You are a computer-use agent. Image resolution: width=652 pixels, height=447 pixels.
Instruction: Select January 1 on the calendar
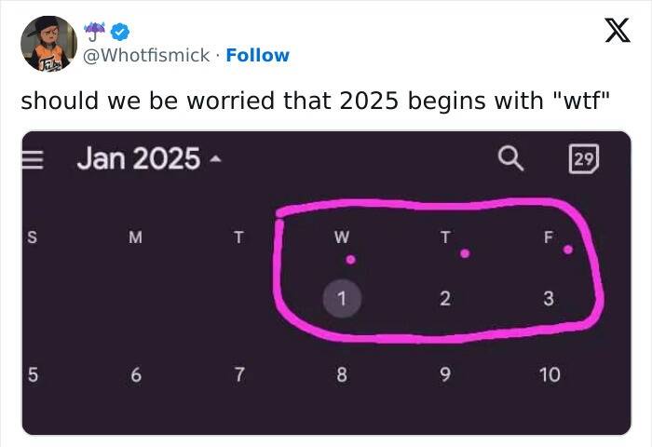click(x=342, y=299)
